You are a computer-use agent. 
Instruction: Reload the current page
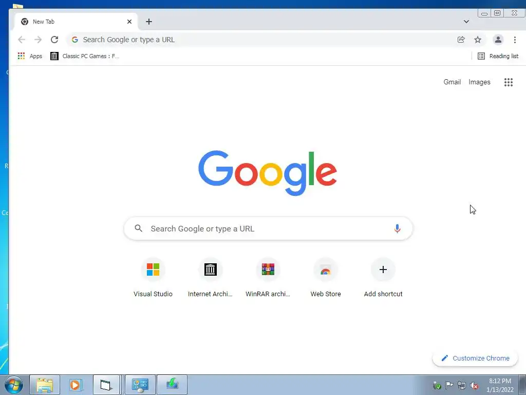pyautogui.click(x=54, y=40)
